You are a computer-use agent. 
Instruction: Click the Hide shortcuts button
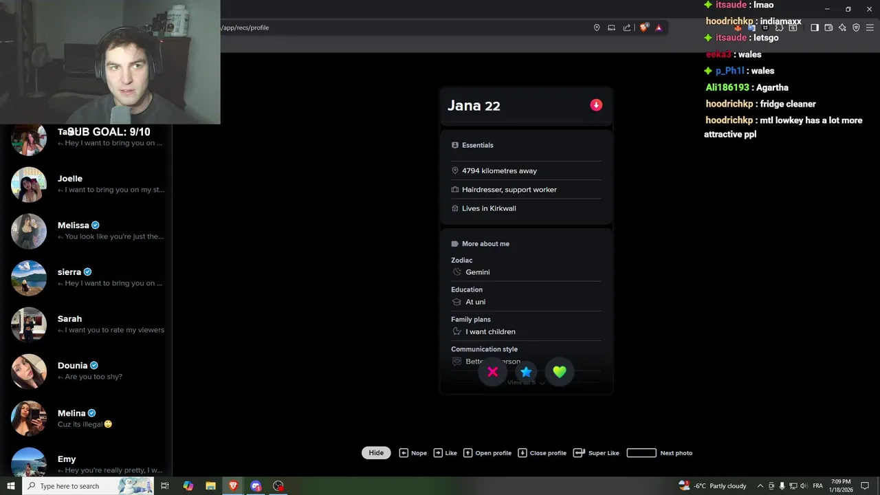[x=376, y=453]
